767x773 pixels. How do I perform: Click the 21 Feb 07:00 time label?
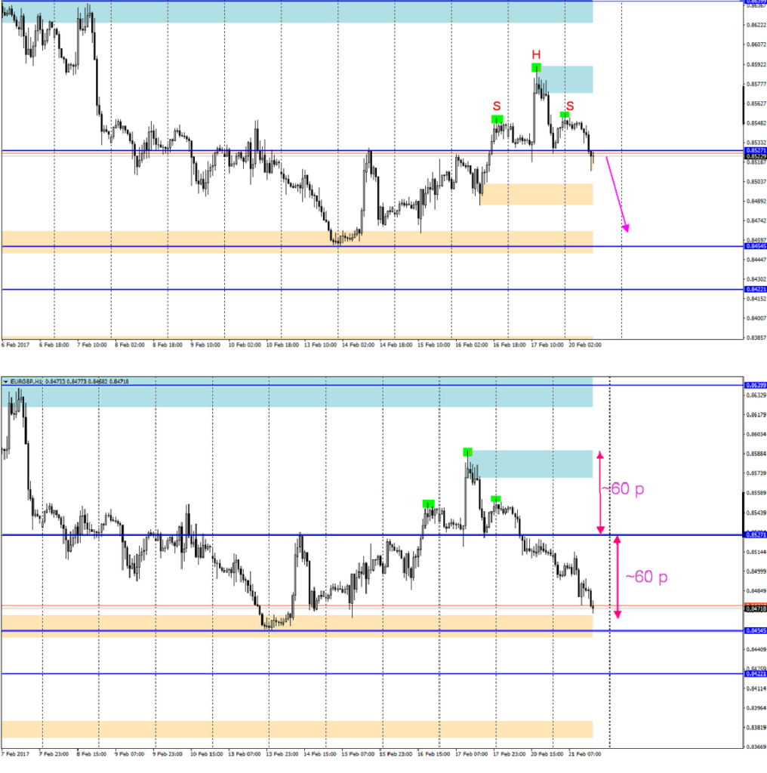(x=585, y=754)
